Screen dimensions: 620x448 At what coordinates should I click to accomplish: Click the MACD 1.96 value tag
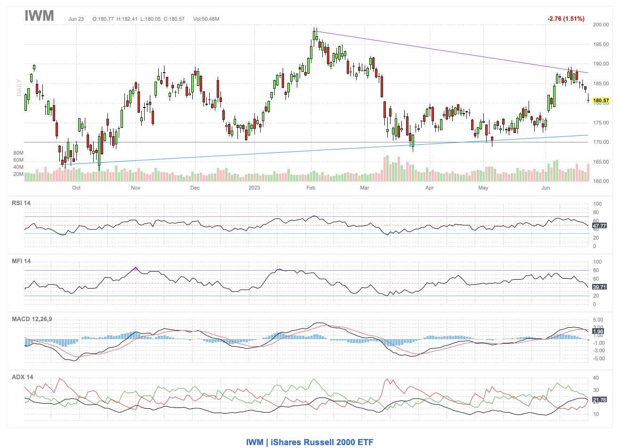point(598,332)
